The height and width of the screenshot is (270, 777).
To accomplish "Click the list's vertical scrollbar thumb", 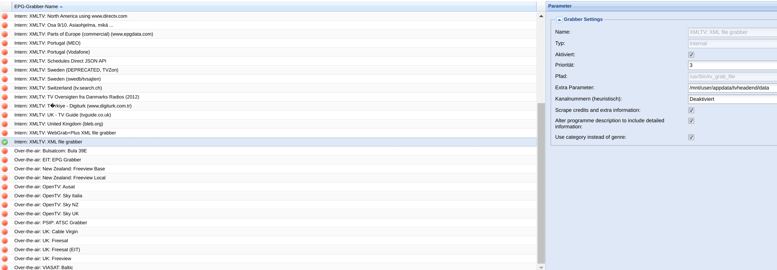I will click(541, 183).
